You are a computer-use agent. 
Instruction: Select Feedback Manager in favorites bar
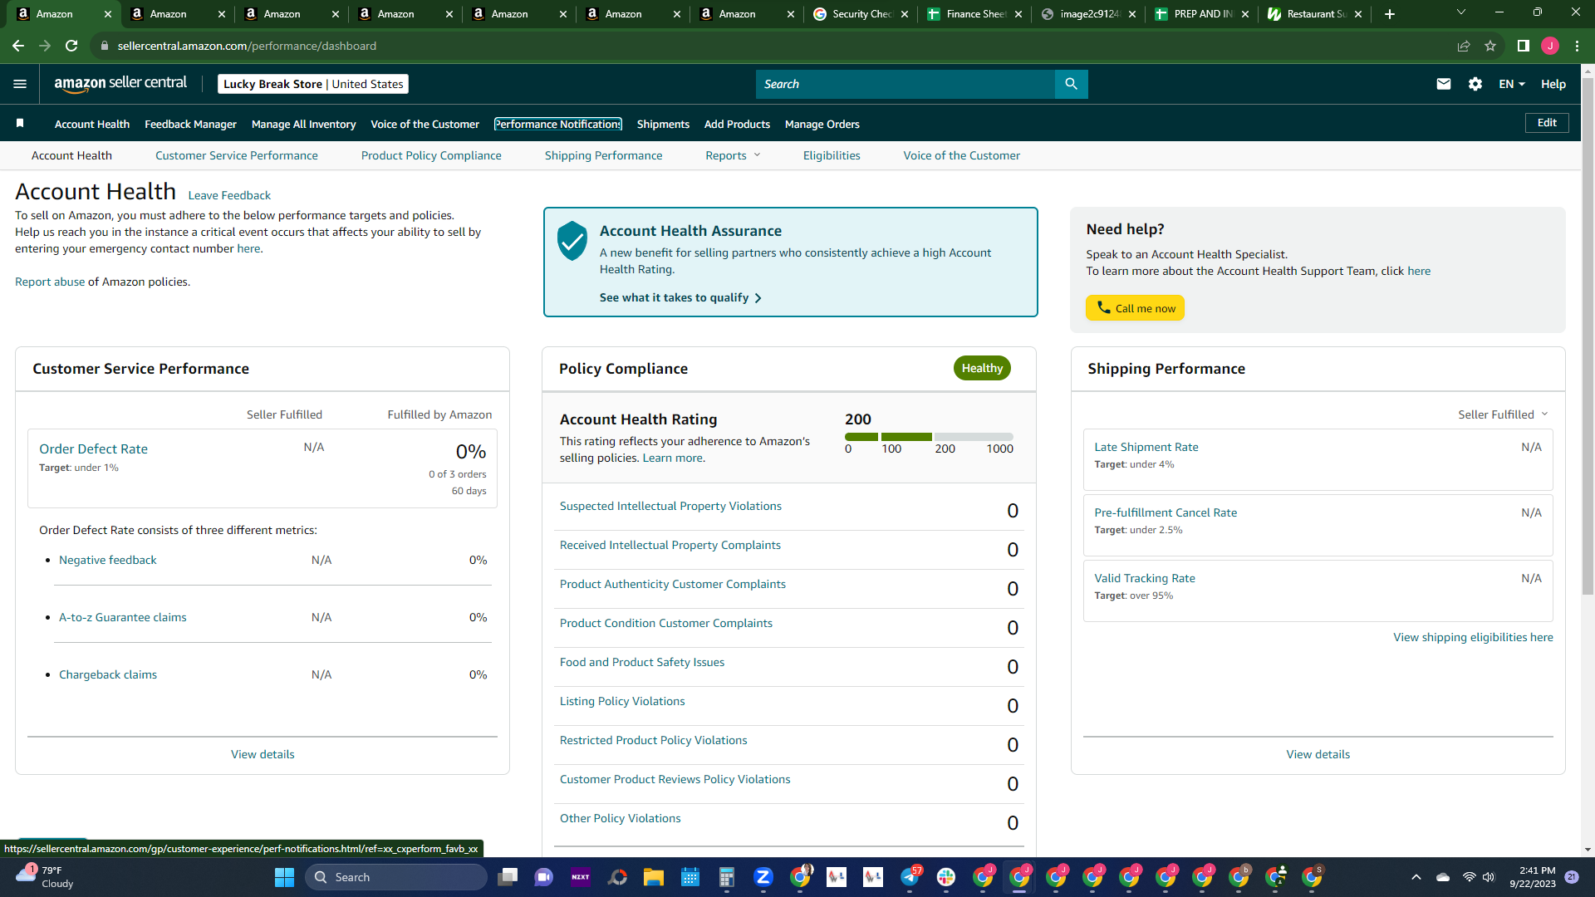click(x=190, y=124)
